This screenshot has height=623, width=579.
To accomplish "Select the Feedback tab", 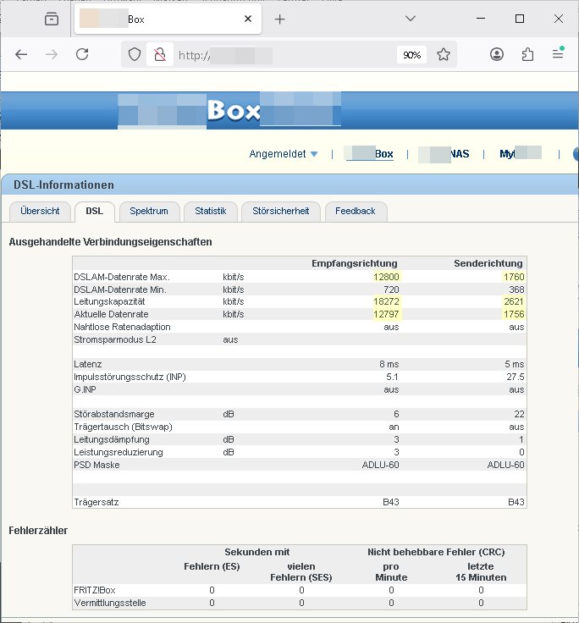I will point(355,211).
